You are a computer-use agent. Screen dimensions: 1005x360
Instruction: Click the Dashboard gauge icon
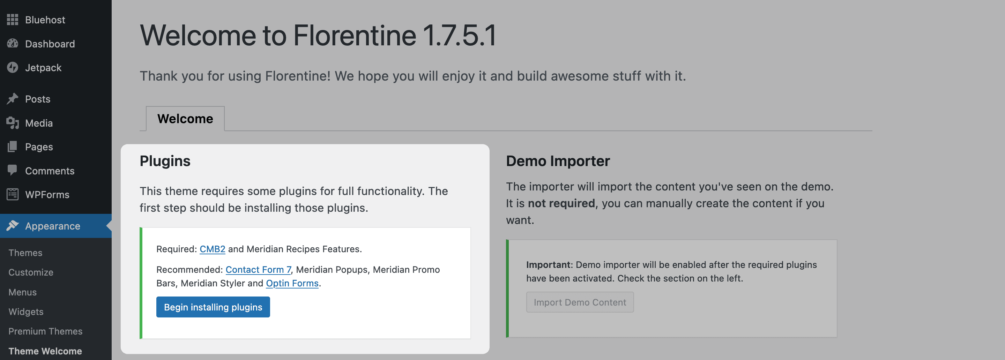(x=13, y=43)
